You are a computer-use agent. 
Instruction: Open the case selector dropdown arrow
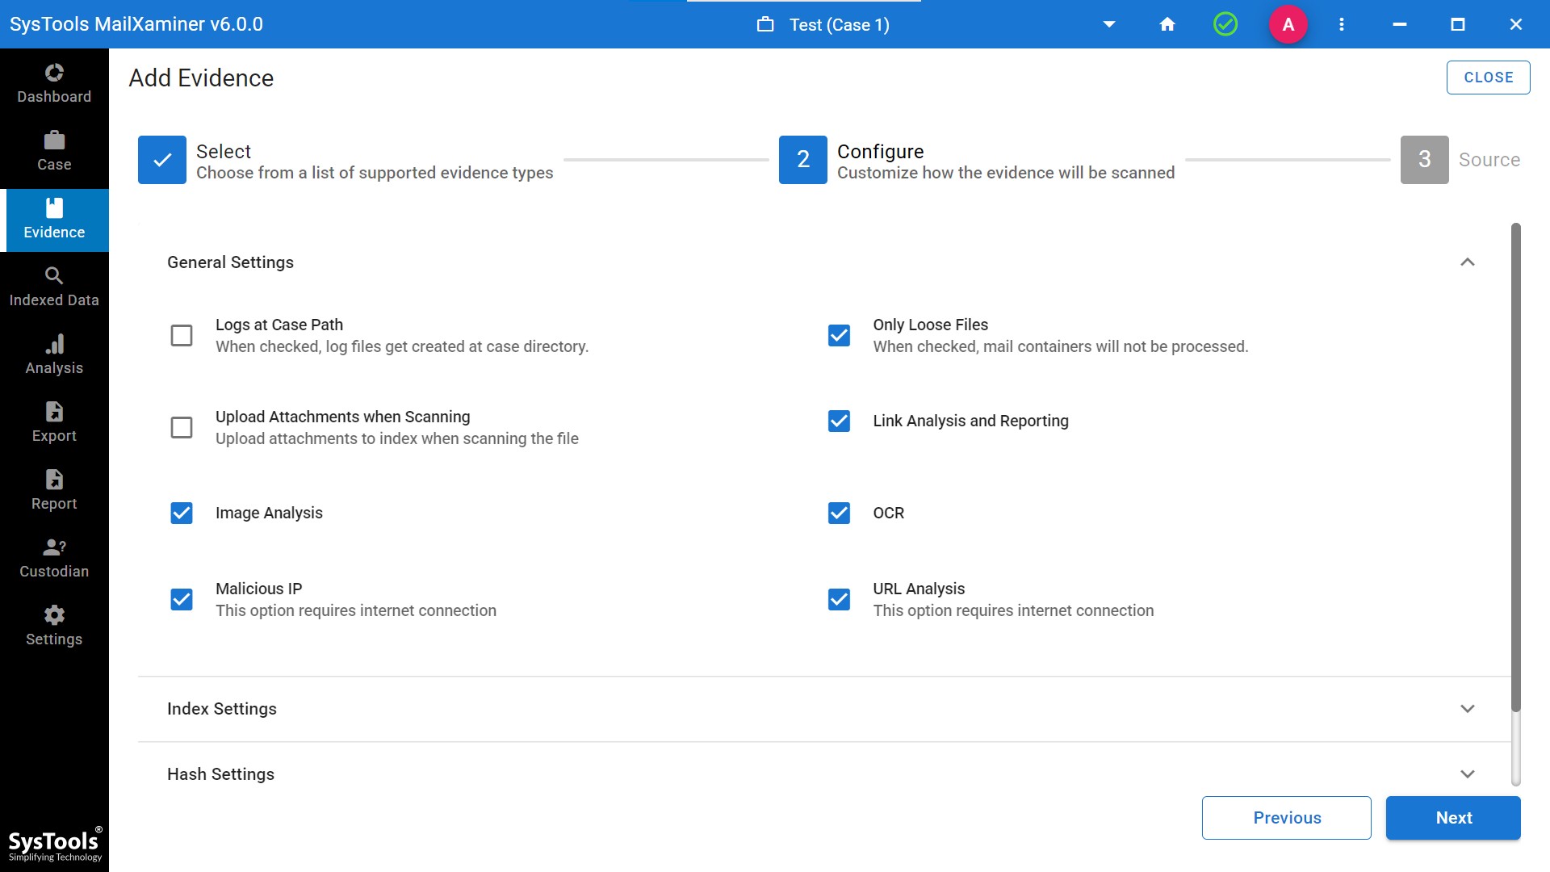[x=1109, y=24]
